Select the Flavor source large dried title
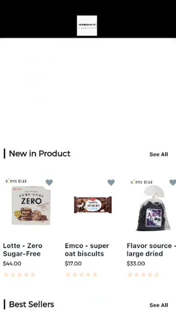Screen dimensions: 176x314 (151, 250)
